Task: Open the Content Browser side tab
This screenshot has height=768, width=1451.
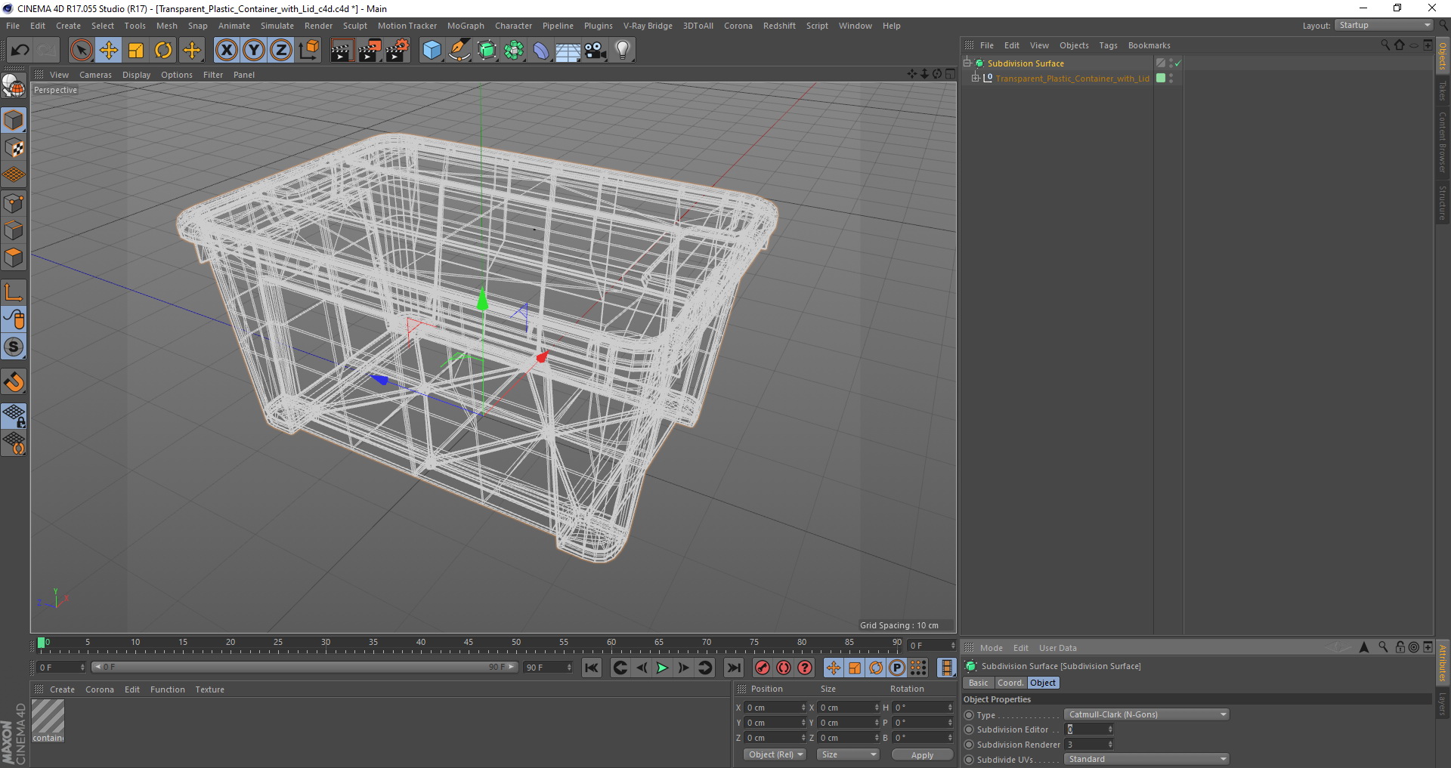Action: click(1442, 141)
